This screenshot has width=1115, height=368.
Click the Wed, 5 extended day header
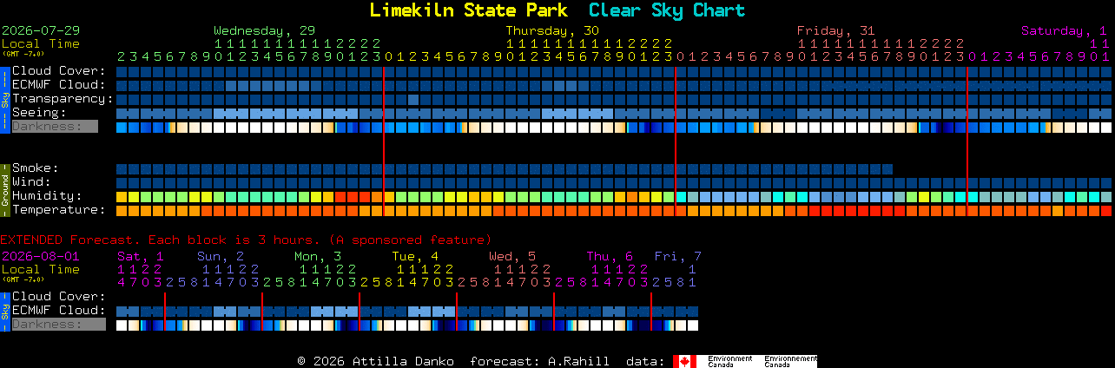point(512,256)
